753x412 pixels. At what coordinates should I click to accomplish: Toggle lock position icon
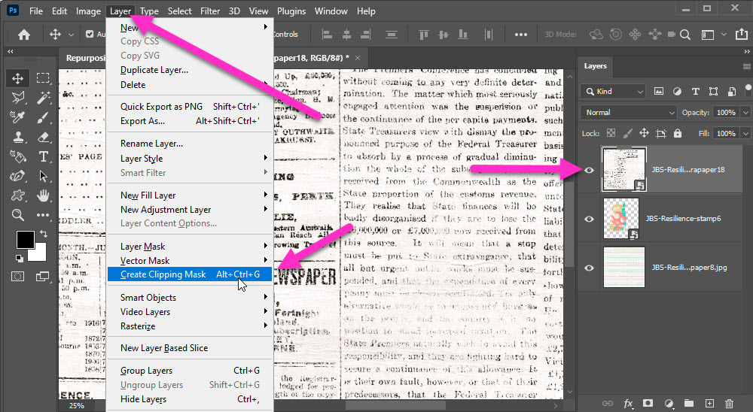[x=644, y=133]
